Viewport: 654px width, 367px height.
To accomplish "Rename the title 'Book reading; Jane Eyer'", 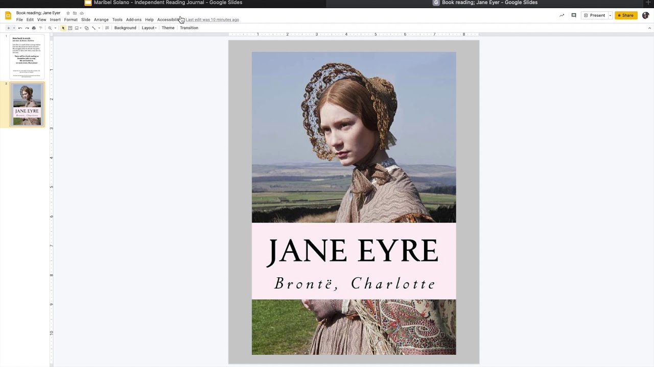I will [x=38, y=13].
